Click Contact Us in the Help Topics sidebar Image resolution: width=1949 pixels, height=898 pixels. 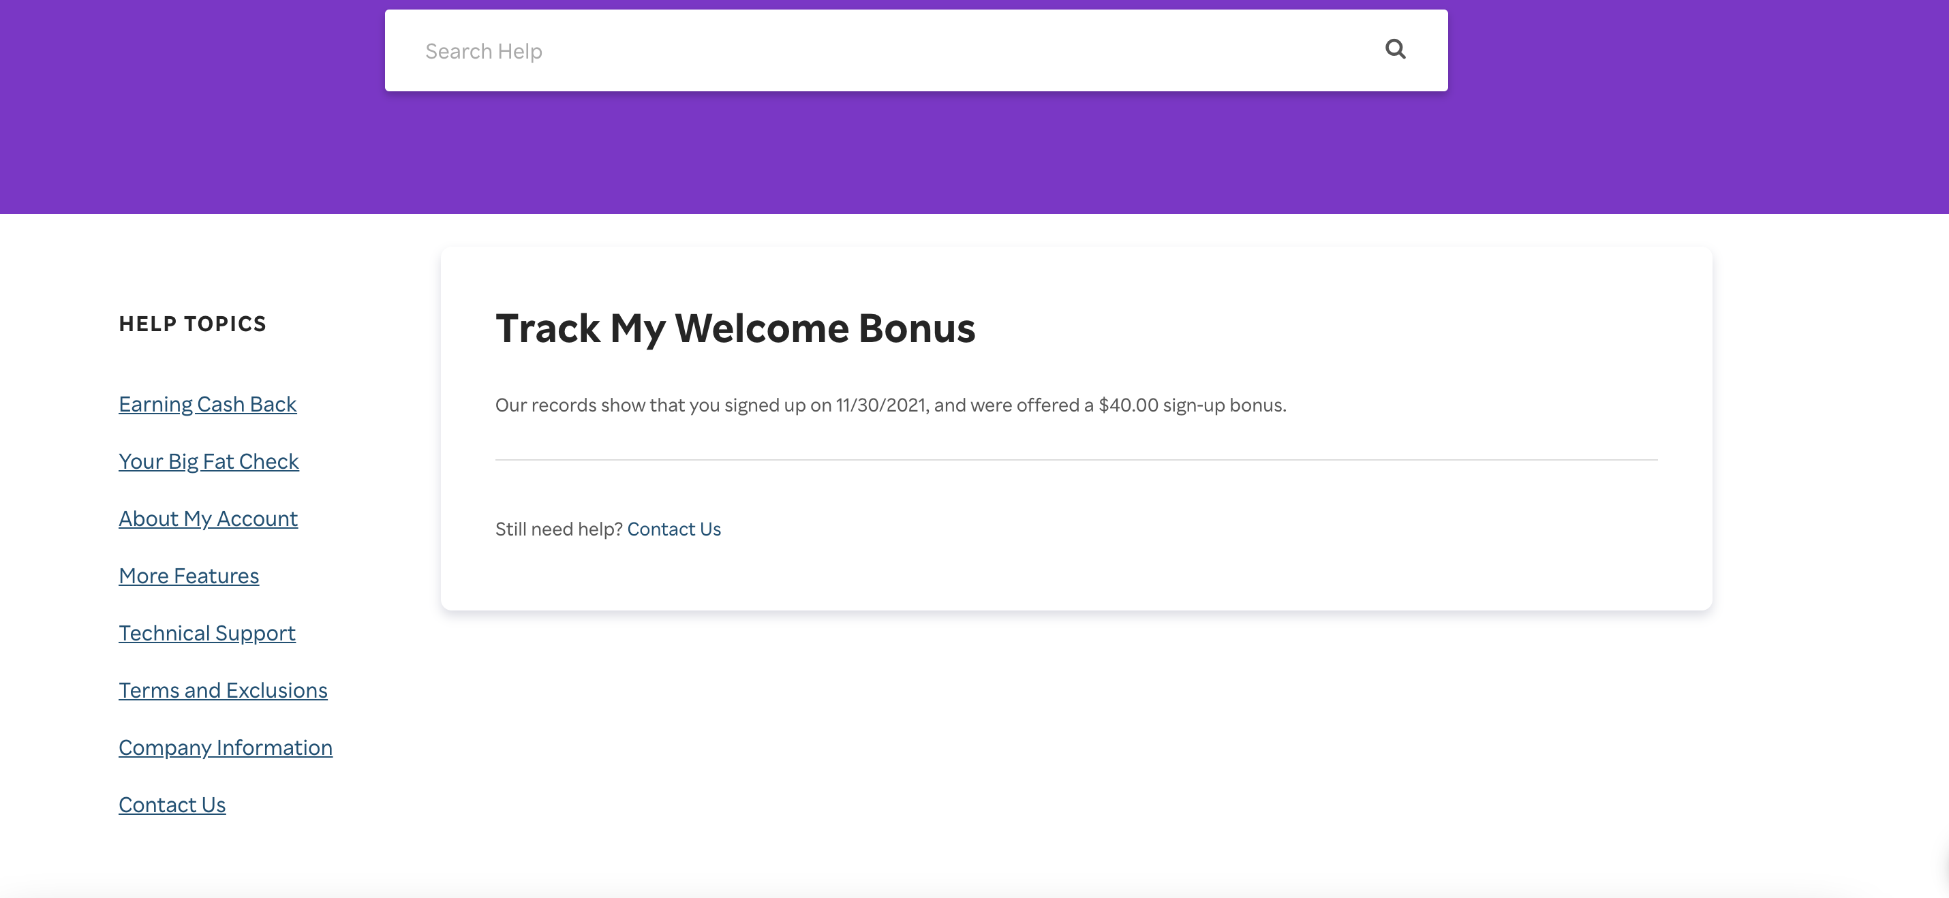tap(172, 805)
